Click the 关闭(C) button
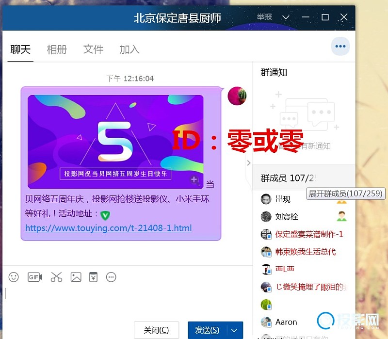Image resolution: width=388 pixels, height=339 pixels. 156,330
